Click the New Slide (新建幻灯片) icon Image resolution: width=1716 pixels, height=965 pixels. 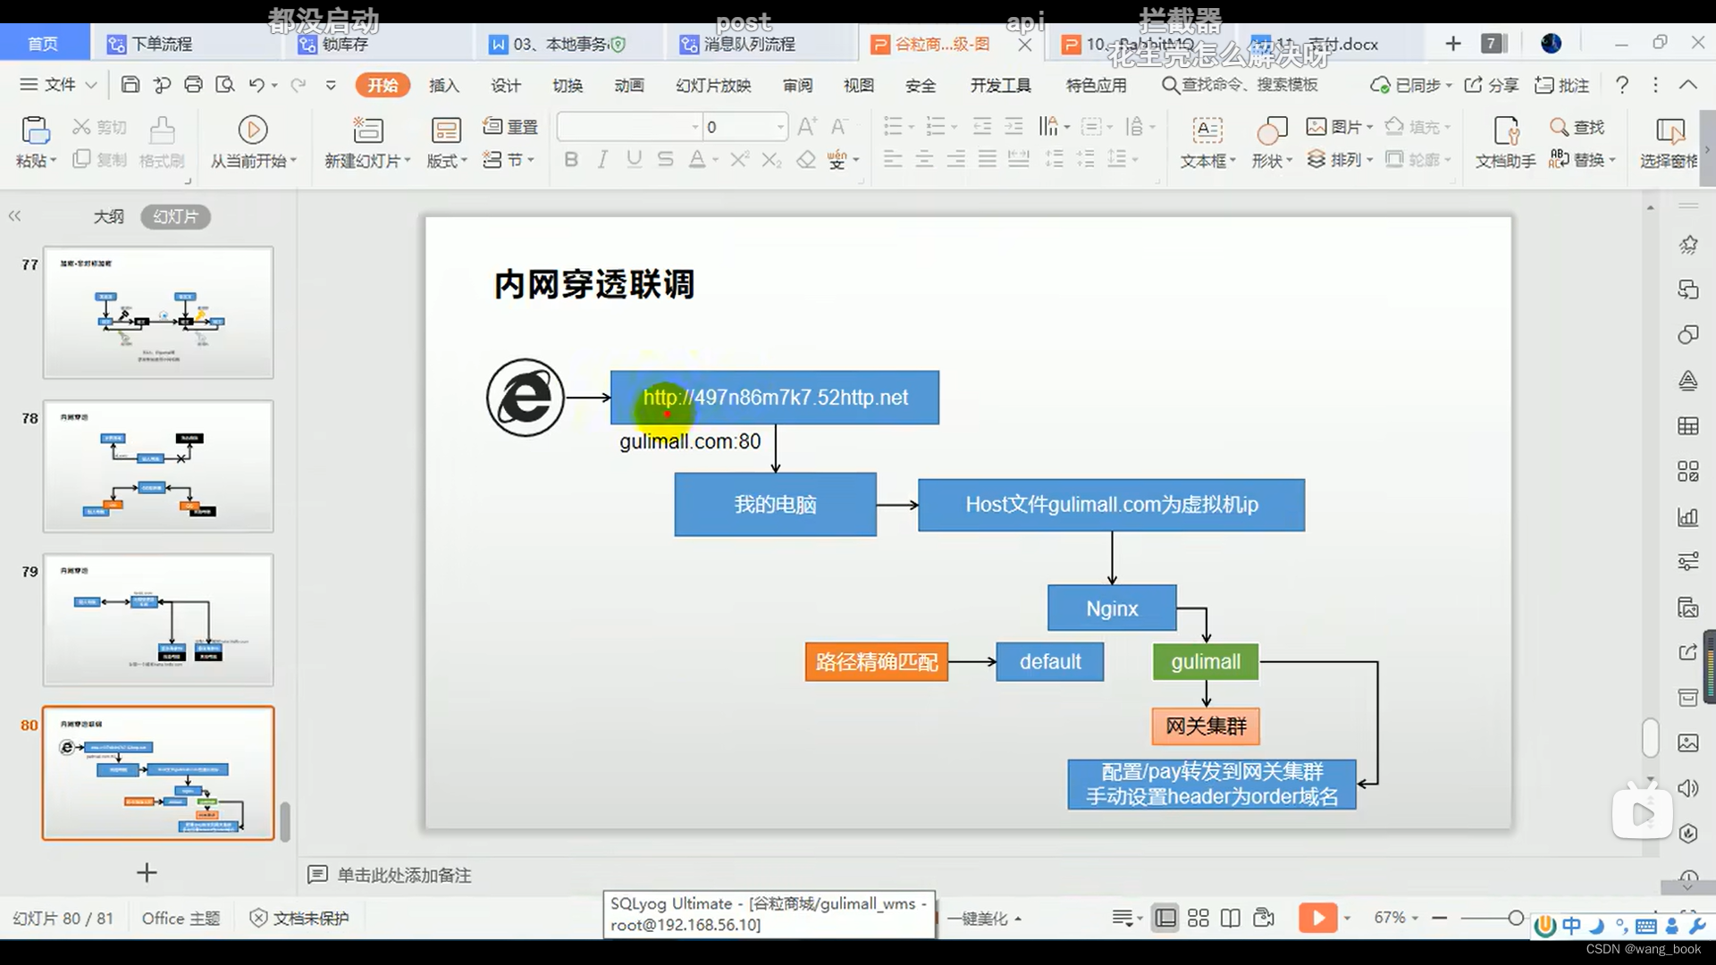tap(367, 130)
